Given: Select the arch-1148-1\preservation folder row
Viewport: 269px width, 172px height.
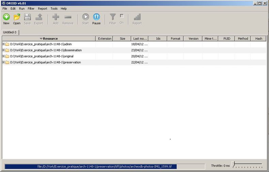Looking at the screenshot, I should [x=134, y=62].
